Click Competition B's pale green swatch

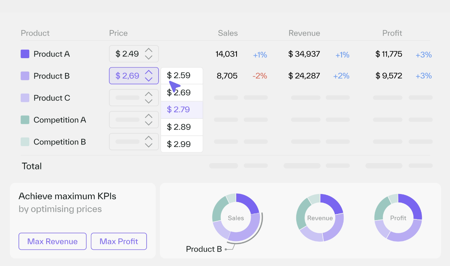[x=25, y=142]
